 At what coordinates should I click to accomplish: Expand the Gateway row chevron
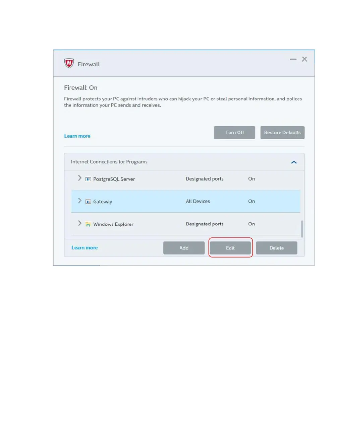click(79, 201)
